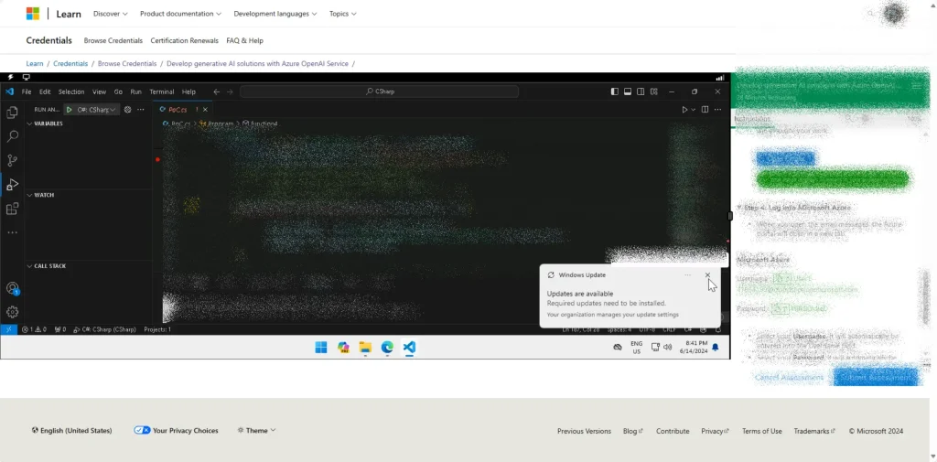937x462 pixels.
Task: Go forward using editor navigation arrow
Action: click(230, 92)
